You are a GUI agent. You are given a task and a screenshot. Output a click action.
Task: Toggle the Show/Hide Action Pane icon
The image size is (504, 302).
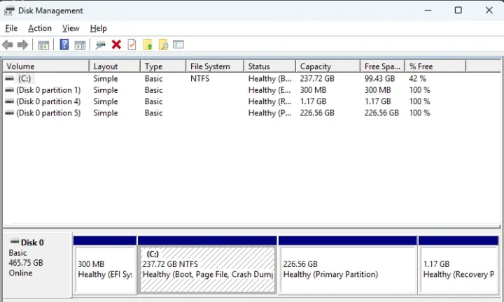[80, 45]
